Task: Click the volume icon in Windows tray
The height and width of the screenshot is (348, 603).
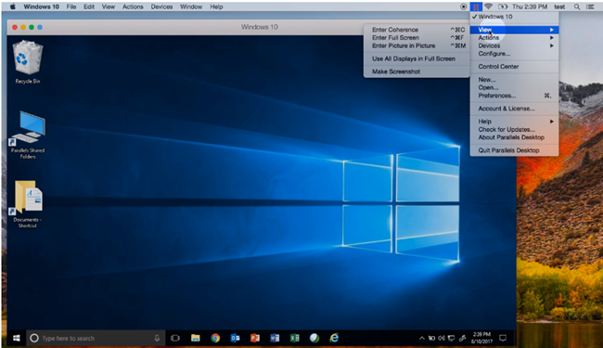Action: (441, 339)
